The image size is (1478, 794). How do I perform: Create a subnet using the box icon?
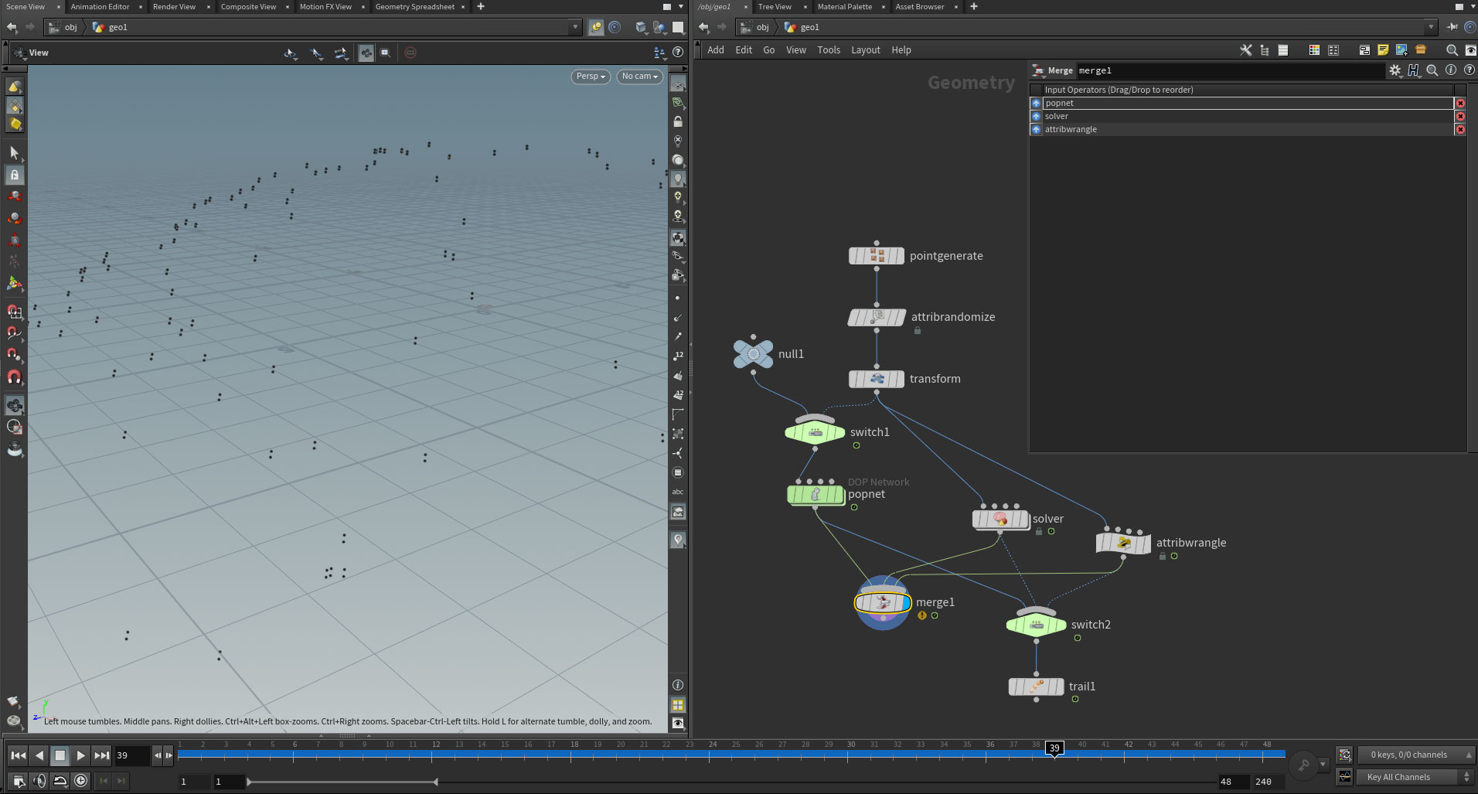[1421, 50]
